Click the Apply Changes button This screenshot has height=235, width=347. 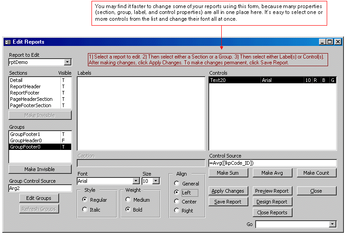(x=228, y=191)
